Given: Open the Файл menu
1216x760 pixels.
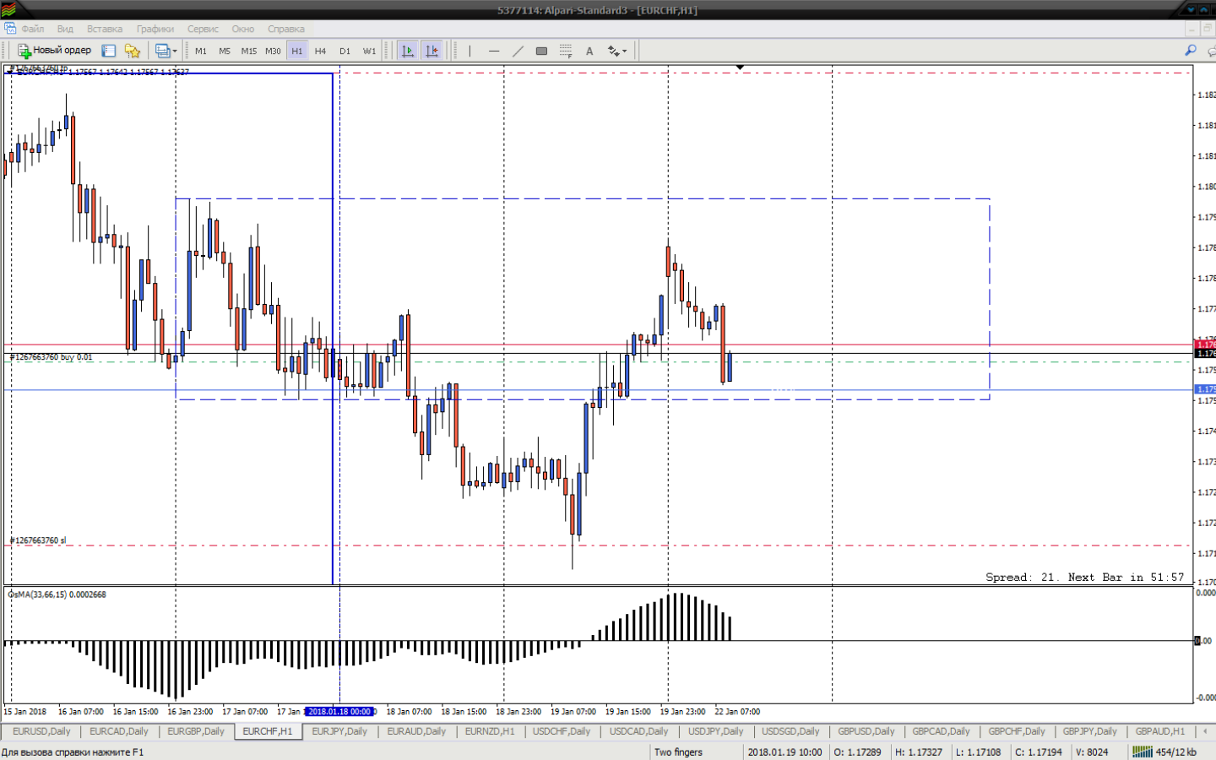Looking at the screenshot, I should 33,29.
